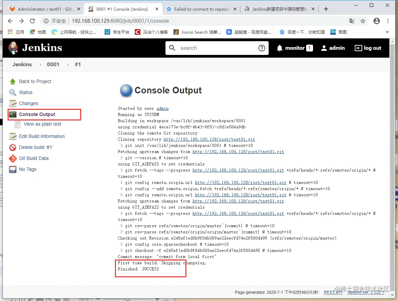Click the Console Output heading
The image size is (398, 301).
coord(168,90)
